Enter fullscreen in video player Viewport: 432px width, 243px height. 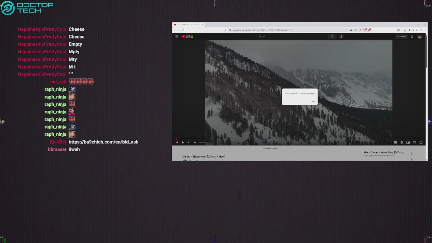(x=421, y=142)
